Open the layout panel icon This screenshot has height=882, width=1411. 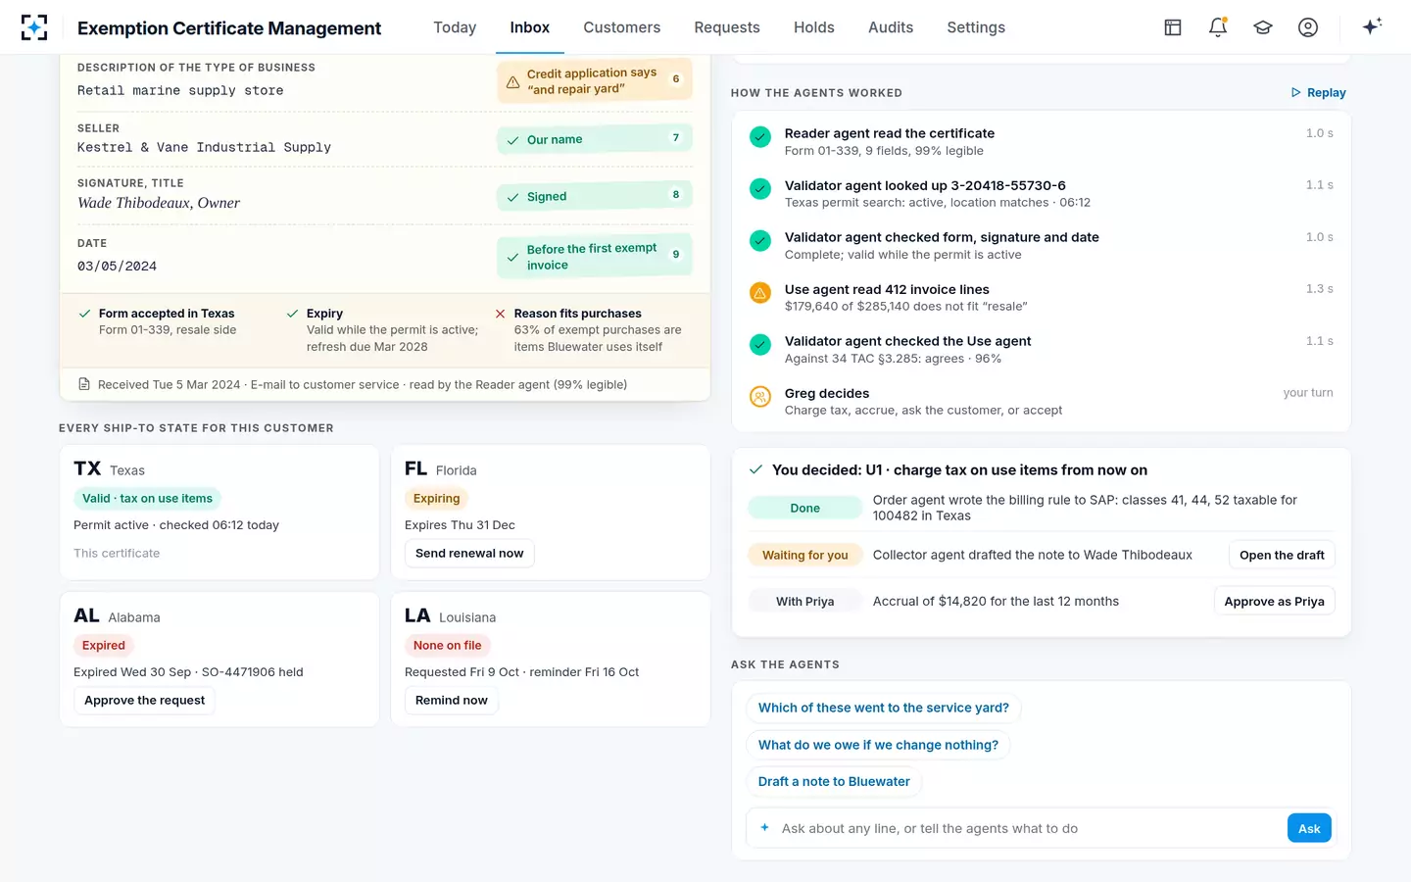pos(1173,27)
